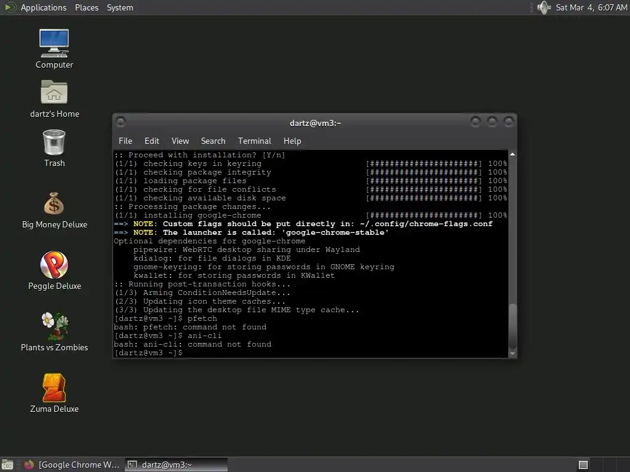
Task: Maximize the terminal window
Action: tap(492, 121)
